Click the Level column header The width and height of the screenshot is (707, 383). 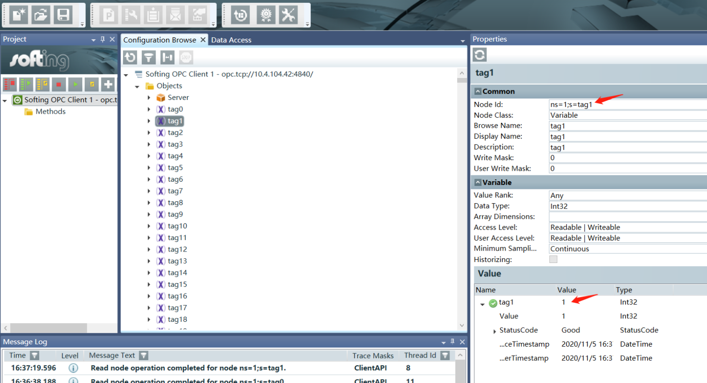[x=70, y=356]
